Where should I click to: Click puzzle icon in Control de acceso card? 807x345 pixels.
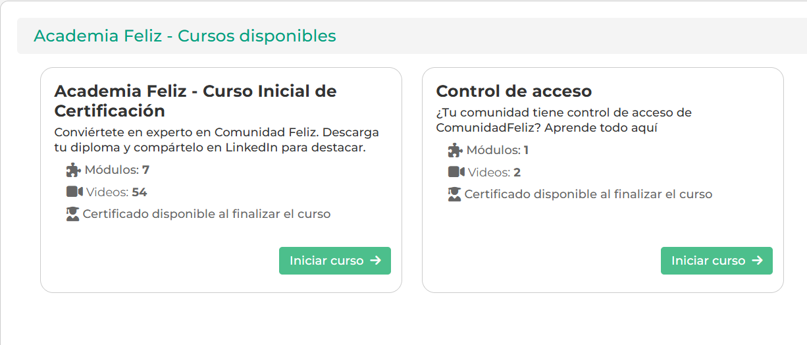click(455, 151)
